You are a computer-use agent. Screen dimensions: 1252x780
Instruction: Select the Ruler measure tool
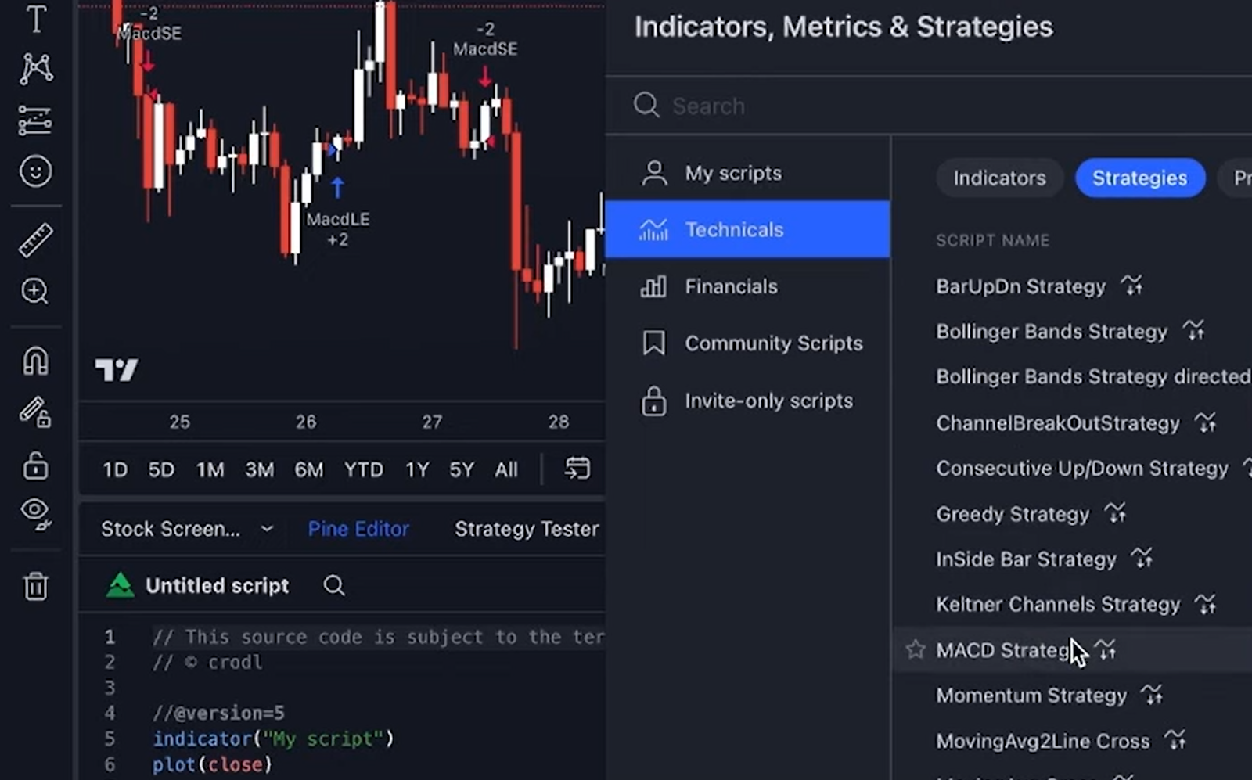[x=35, y=239]
